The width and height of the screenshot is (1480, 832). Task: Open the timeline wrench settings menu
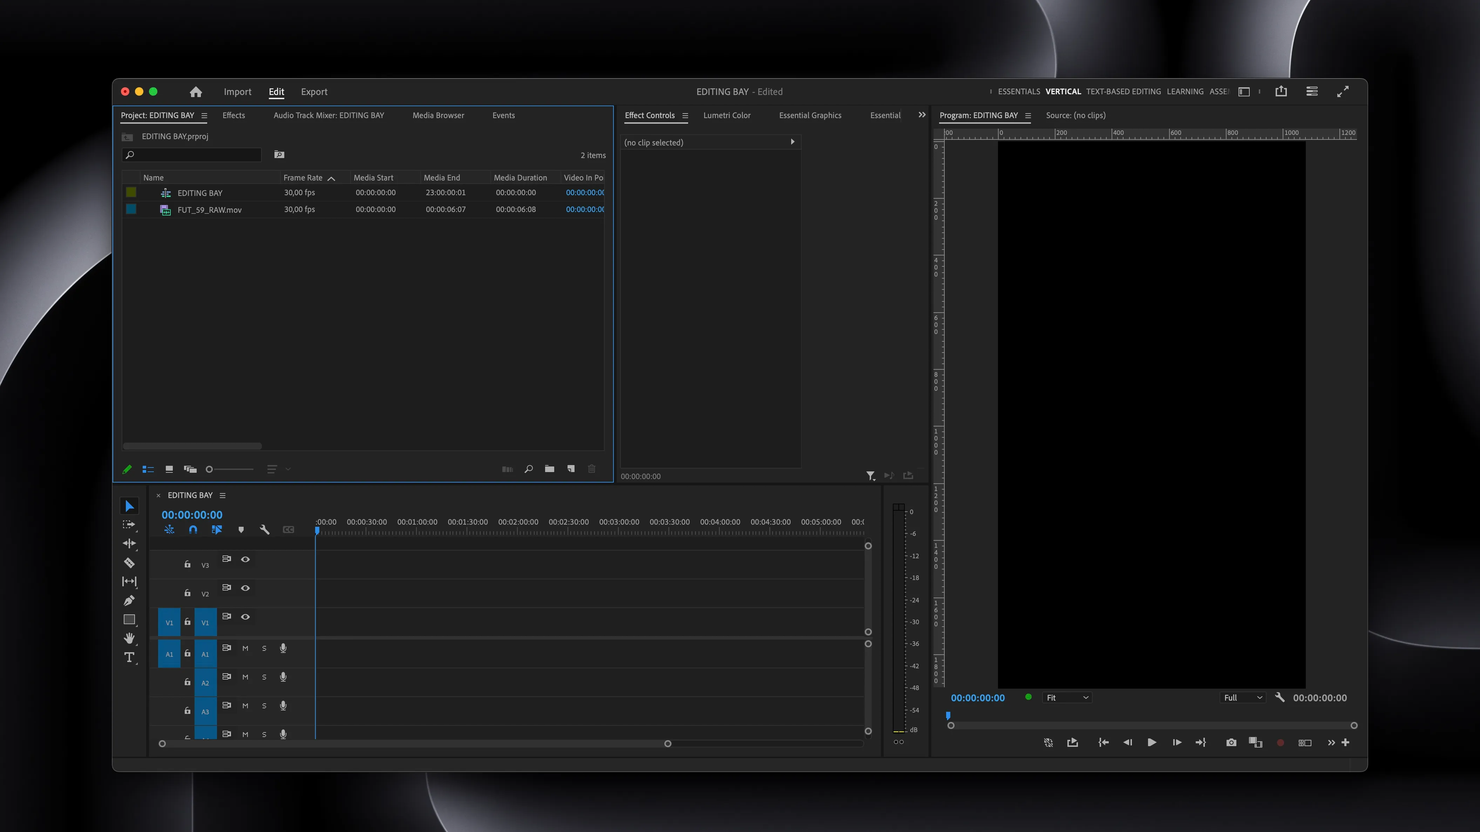(265, 529)
